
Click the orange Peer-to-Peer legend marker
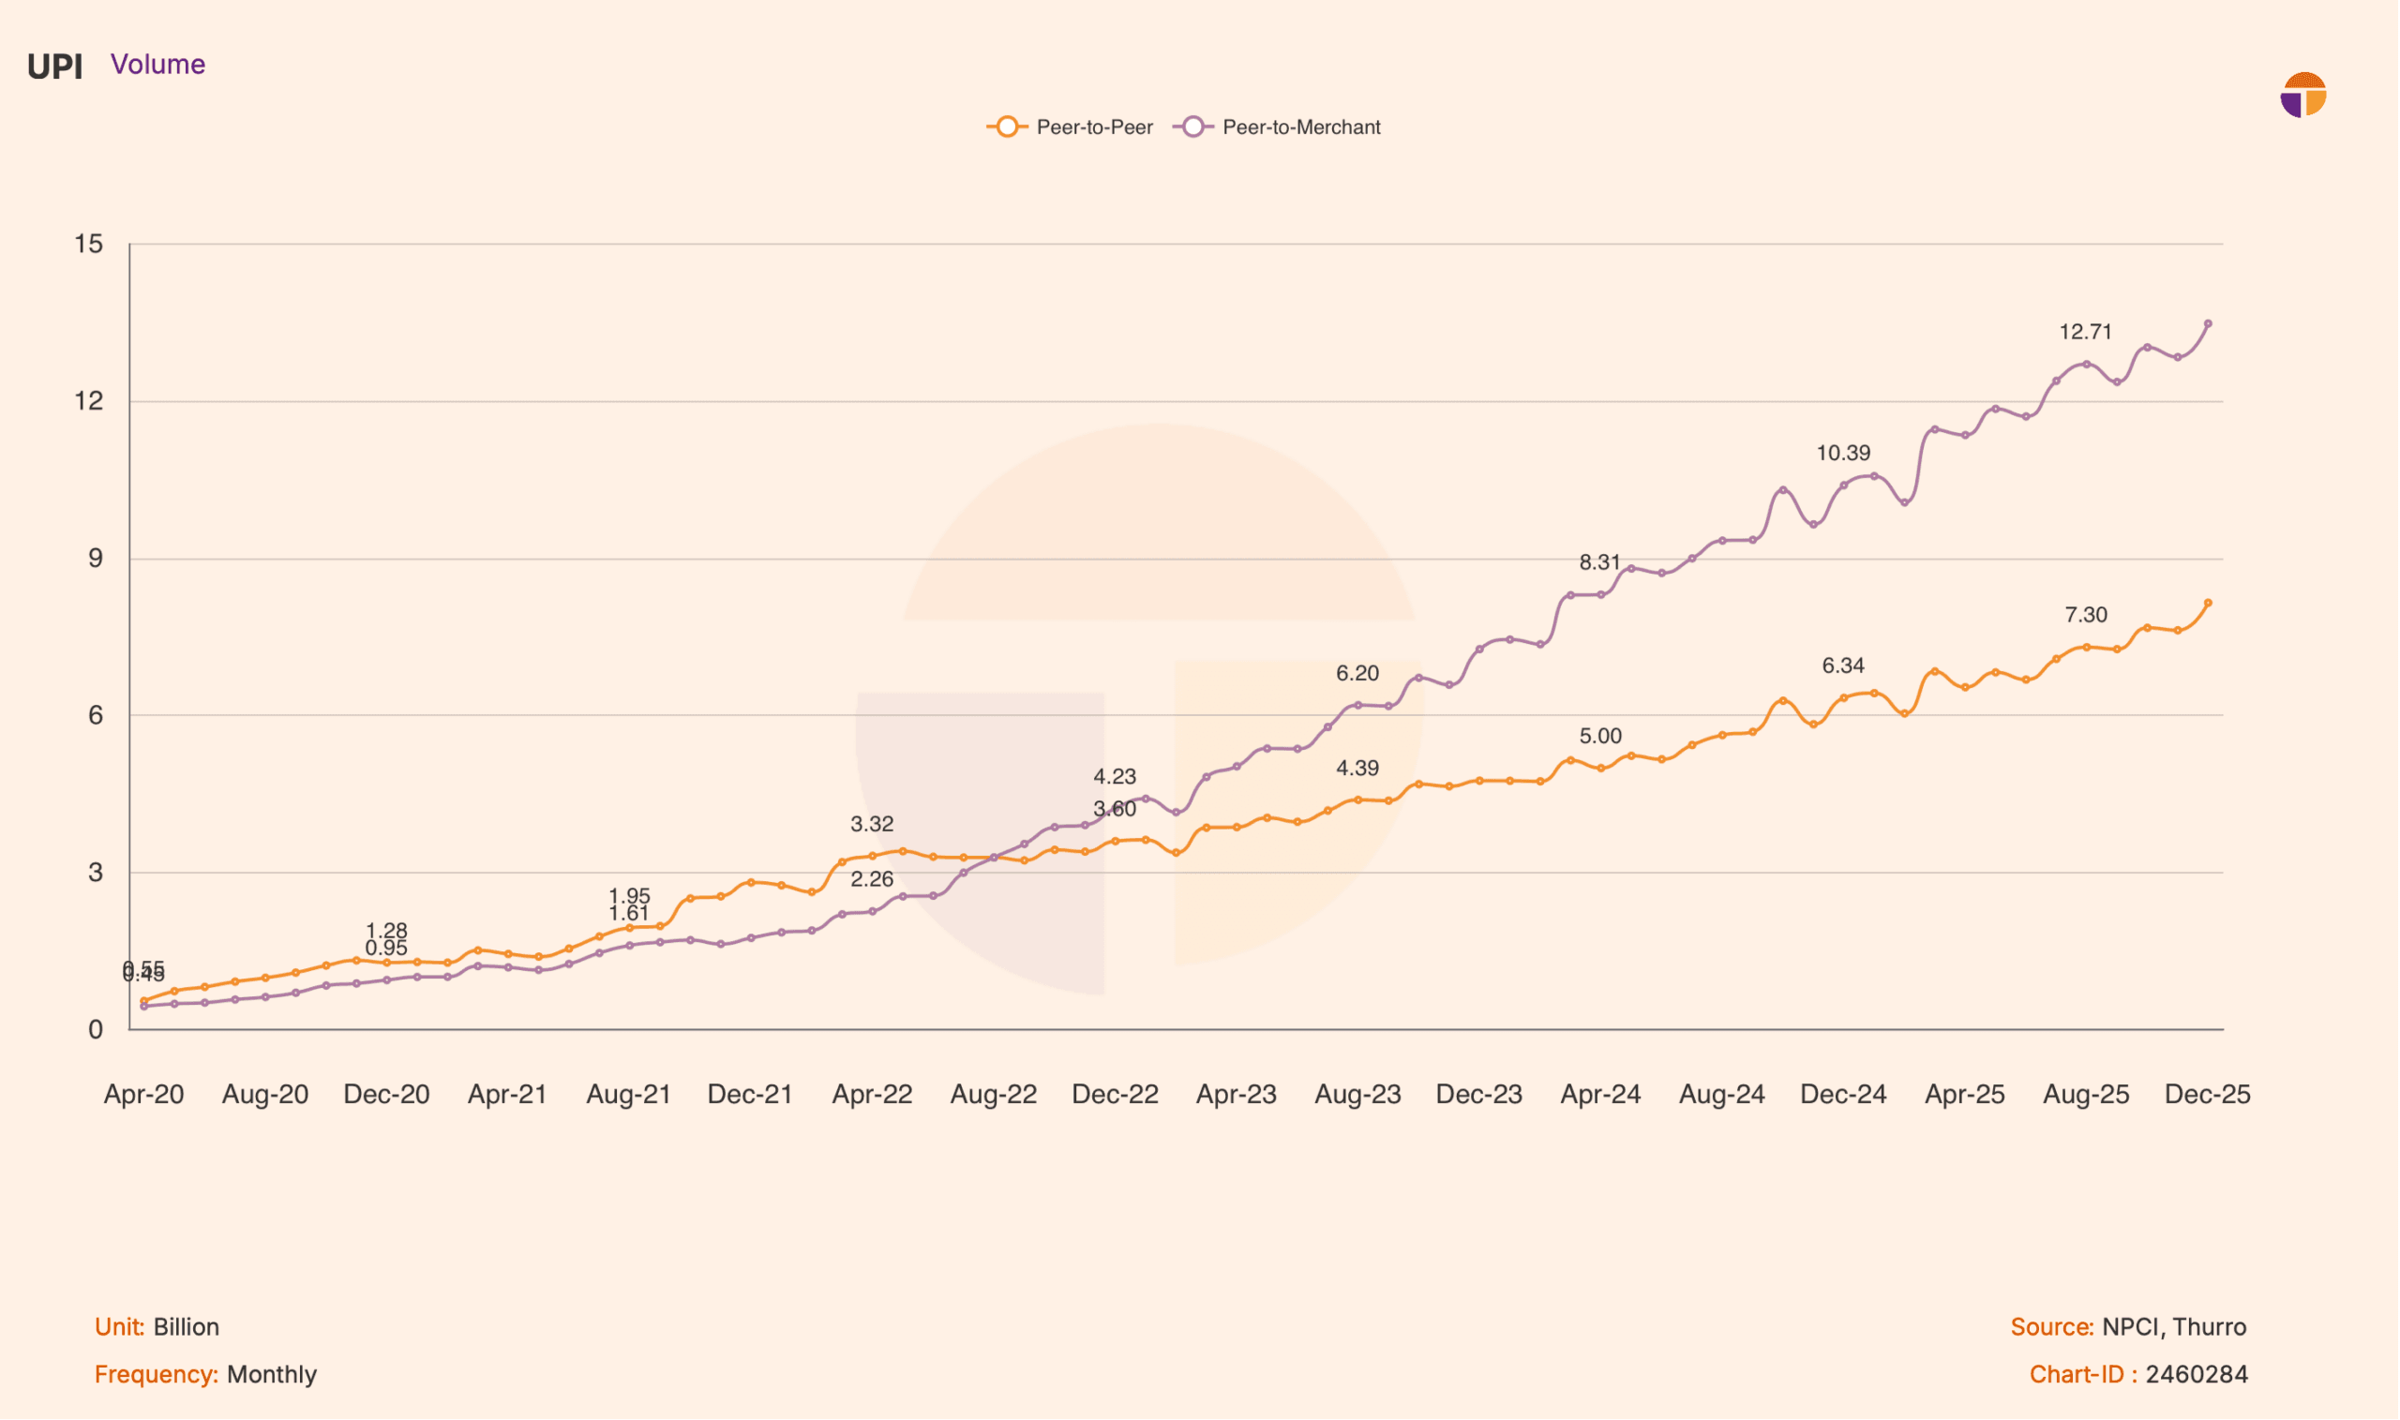[x=1006, y=127]
